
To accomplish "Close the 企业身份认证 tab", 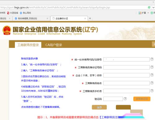I will coord(85,18).
